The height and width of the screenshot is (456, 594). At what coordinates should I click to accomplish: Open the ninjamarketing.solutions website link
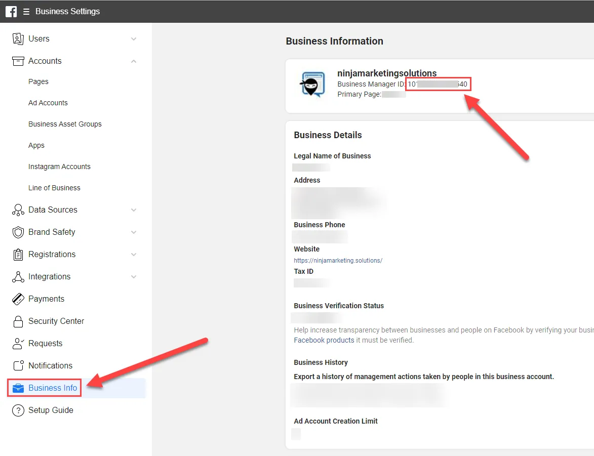coord(338,261)
